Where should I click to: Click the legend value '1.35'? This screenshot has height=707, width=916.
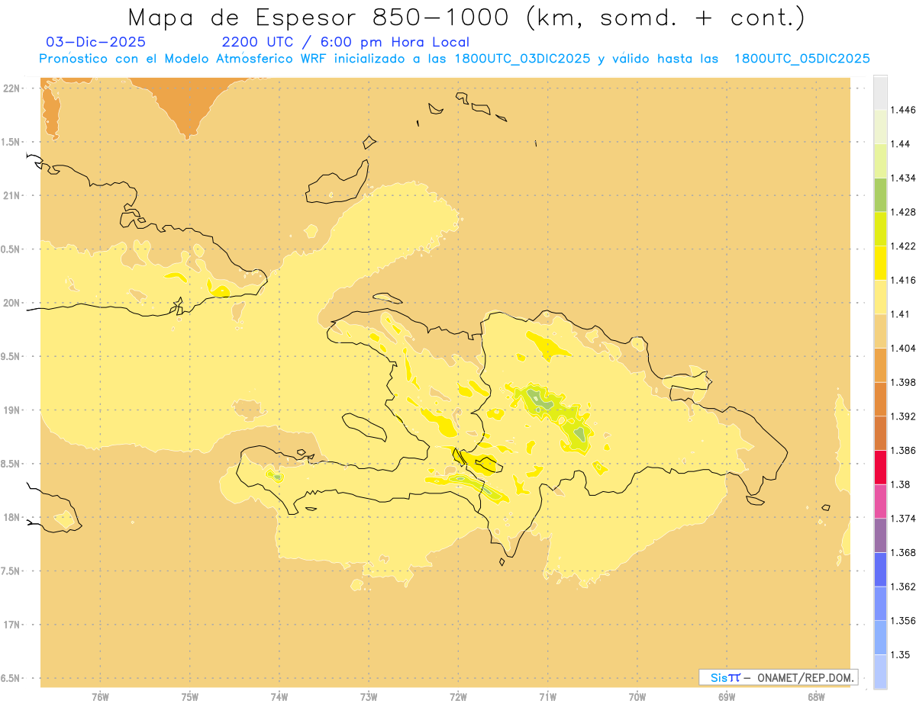[901, 654]
